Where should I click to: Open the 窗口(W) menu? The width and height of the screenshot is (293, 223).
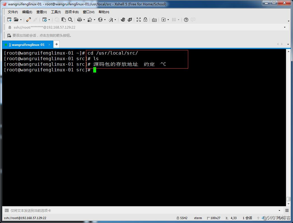coord(89,12)
